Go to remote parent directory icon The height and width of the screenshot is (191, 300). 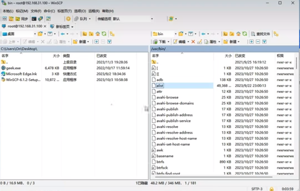[x=226, y=34]
